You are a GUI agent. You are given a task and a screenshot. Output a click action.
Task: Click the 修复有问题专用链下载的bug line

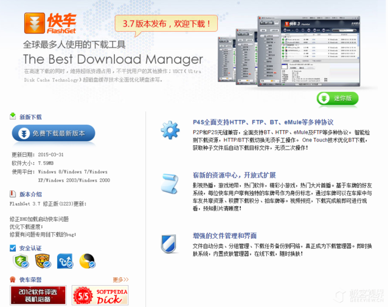[x=43, y=235]
